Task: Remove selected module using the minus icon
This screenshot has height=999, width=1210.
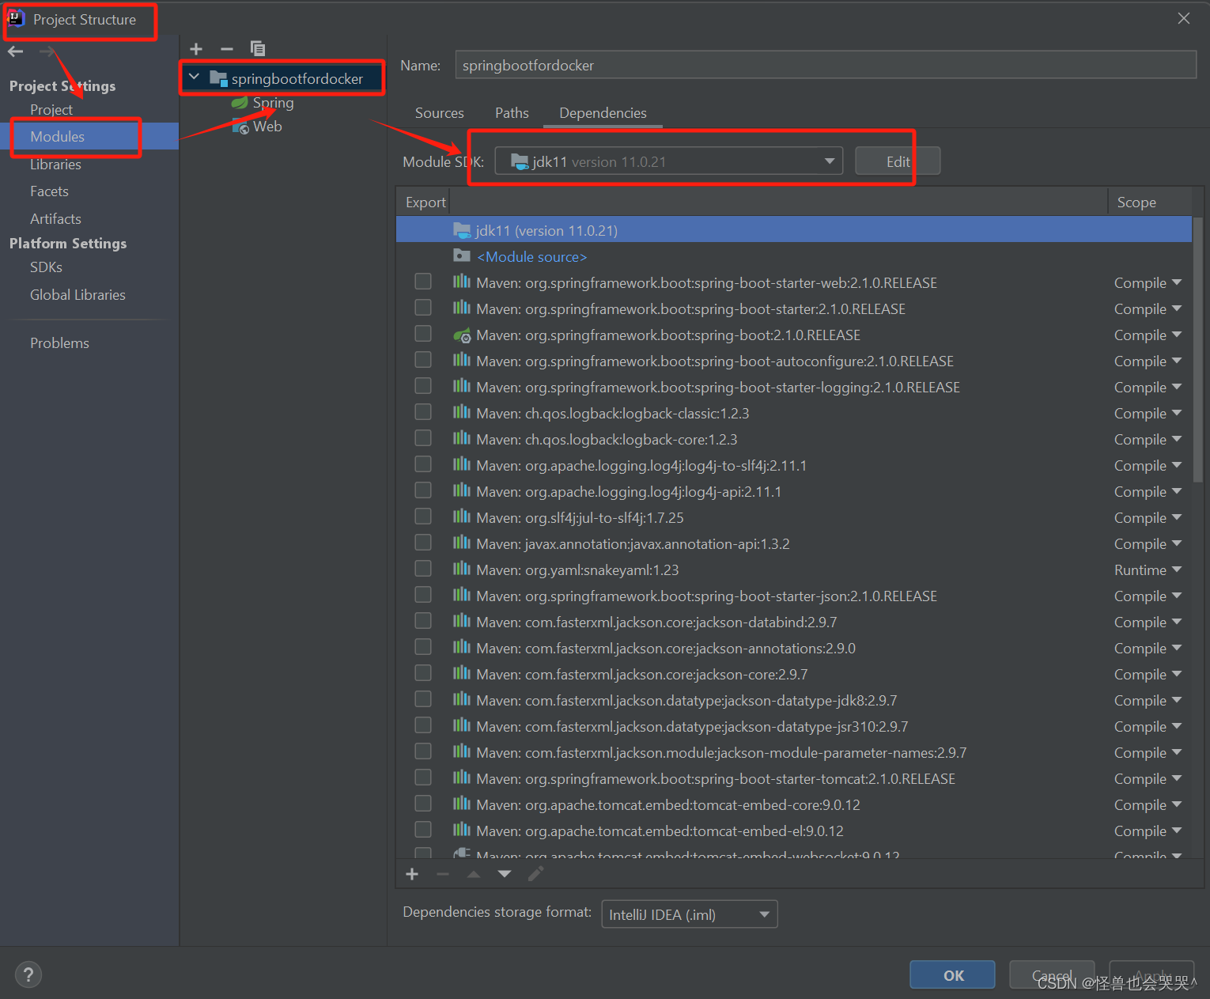Action: point(226,48)
